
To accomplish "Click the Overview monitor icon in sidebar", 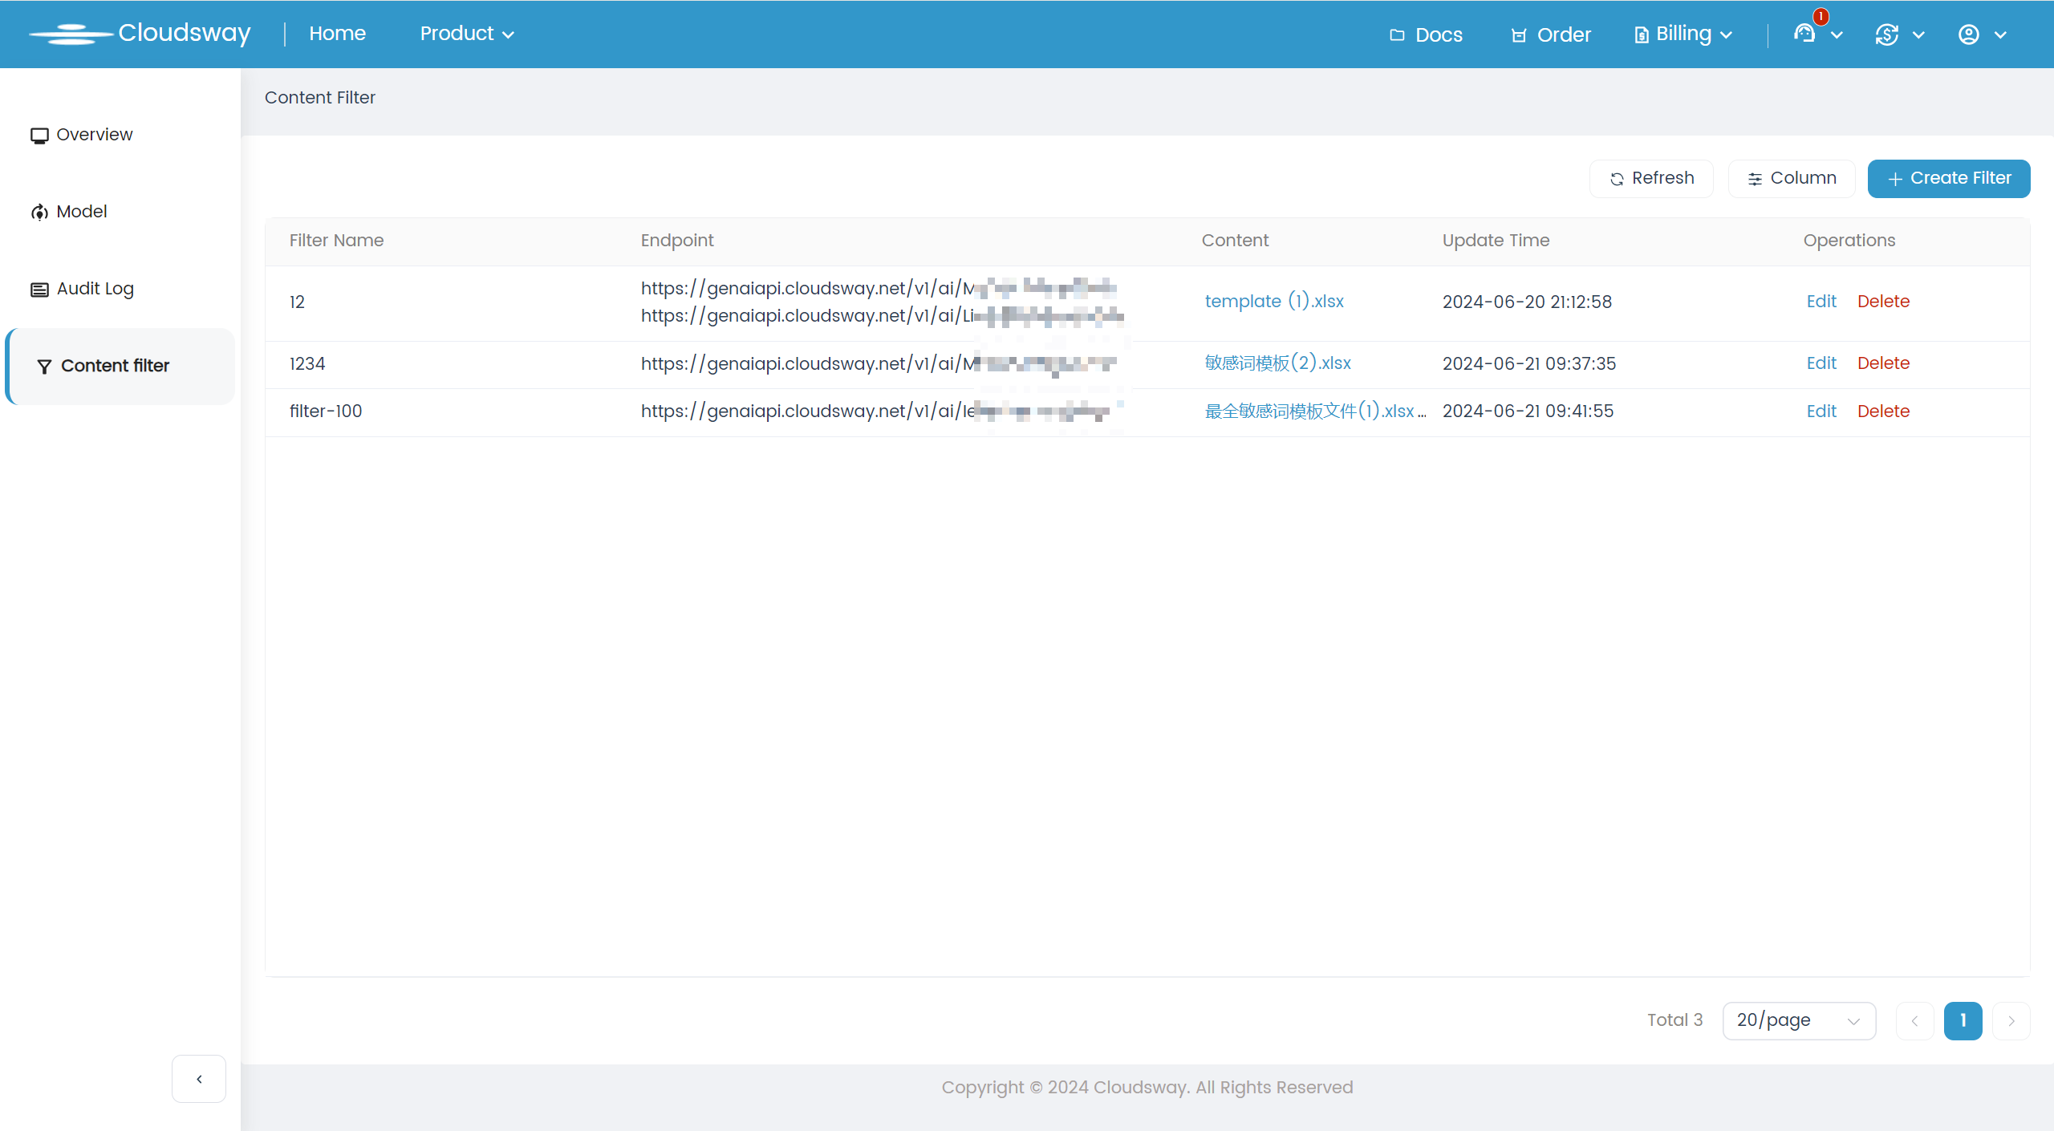I will point(39,135).
